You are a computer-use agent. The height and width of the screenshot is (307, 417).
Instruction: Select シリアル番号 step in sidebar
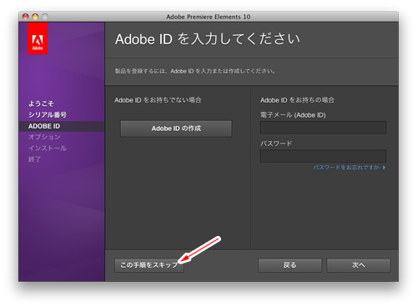48,115
